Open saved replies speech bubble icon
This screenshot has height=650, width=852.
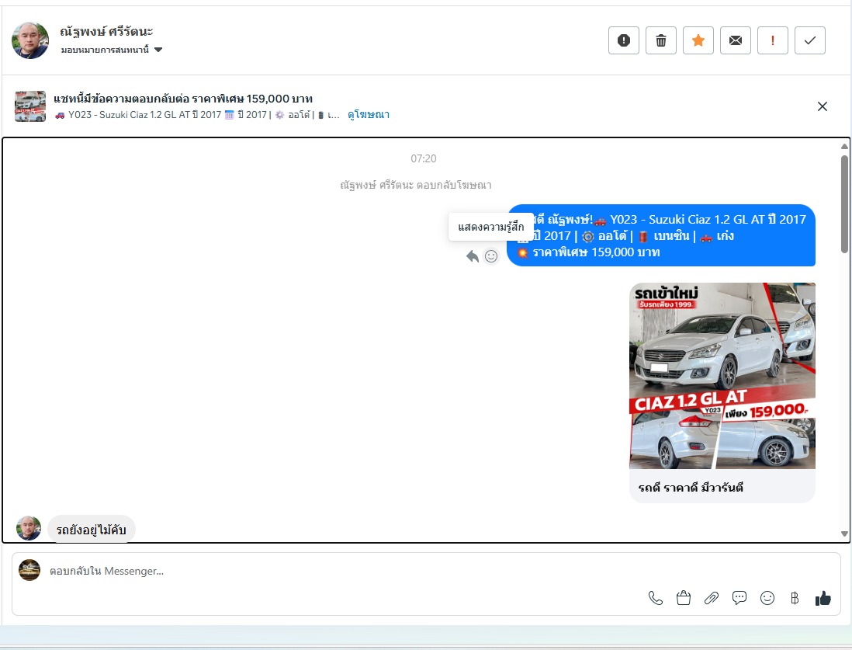pos(739,598)
